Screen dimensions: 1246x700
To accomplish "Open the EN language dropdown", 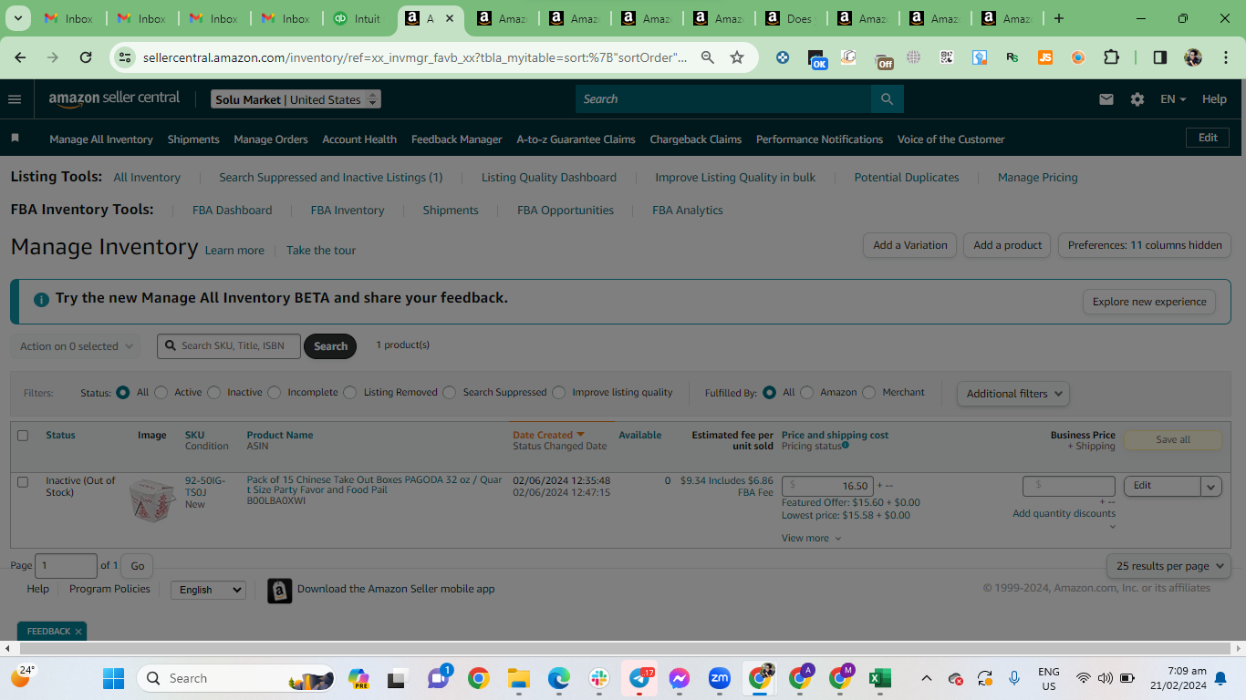I will [x=1173, y=99].
